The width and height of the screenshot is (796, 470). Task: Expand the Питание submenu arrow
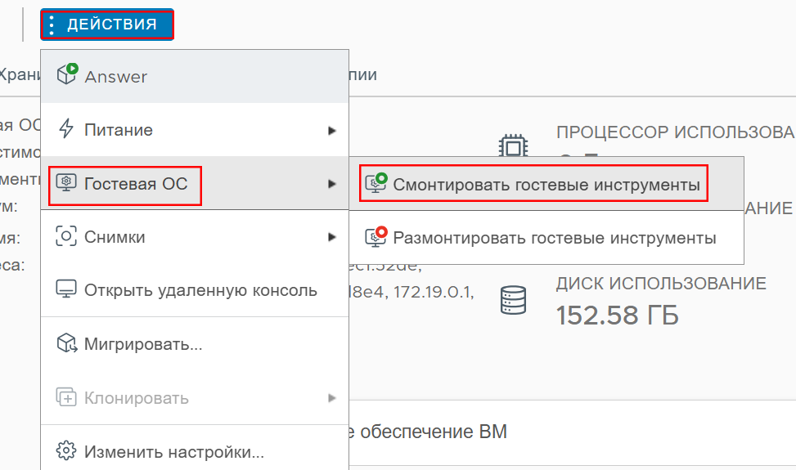tap(331, 130)
